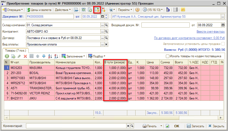The width and height of the screenshot is (228, 131).
Task: Select the VICTOR REINZ cell in row 6
Action: pyautogui.click(x=41, y=93)
